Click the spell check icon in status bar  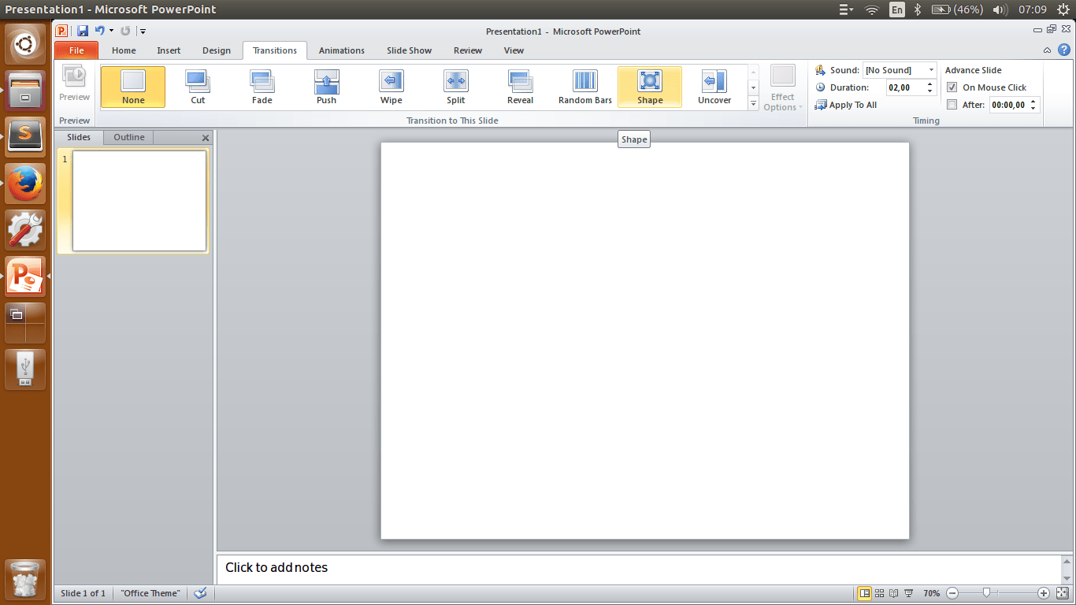pyautogui.click(x=200, y=593)
